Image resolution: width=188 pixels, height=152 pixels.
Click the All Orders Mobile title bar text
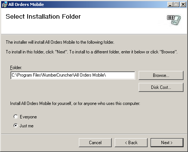coord(26,4)
